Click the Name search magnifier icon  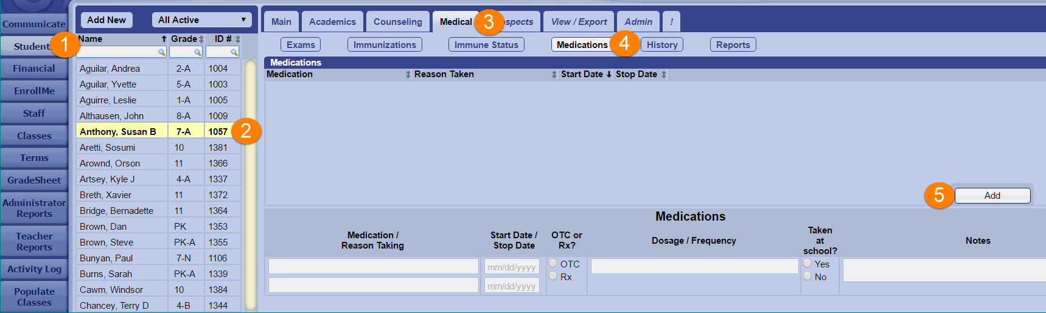point(162,53)
